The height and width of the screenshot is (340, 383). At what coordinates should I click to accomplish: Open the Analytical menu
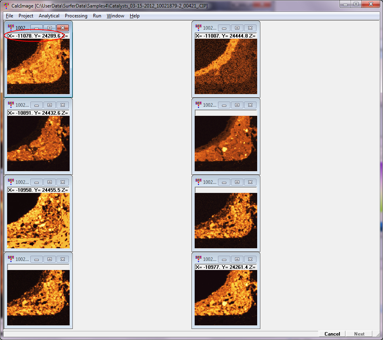[49, 16]
